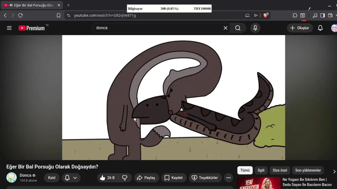Click the video player to pause
This screenshot has width=337, height=189.
174,97
